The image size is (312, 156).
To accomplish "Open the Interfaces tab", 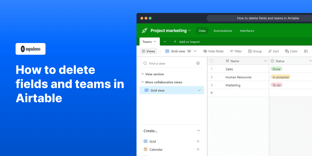I will click(x=247, y=31).
